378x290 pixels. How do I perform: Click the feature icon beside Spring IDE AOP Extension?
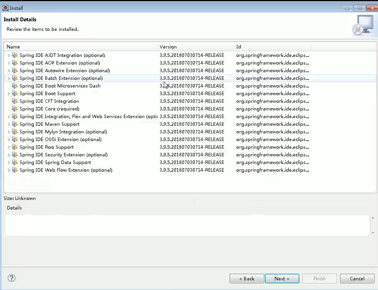[15, 63]
